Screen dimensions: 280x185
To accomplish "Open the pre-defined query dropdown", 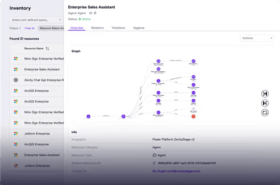I will [x=36, y=20].
